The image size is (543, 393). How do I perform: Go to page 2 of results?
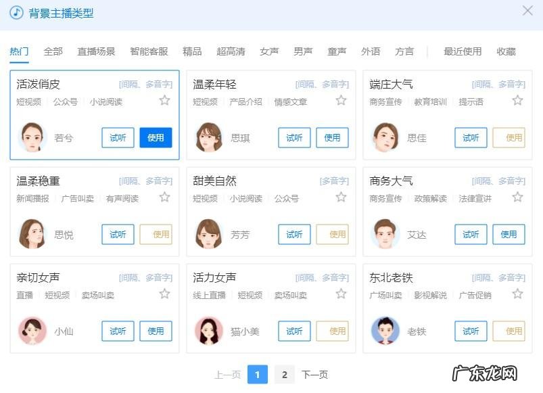[284, 374]
